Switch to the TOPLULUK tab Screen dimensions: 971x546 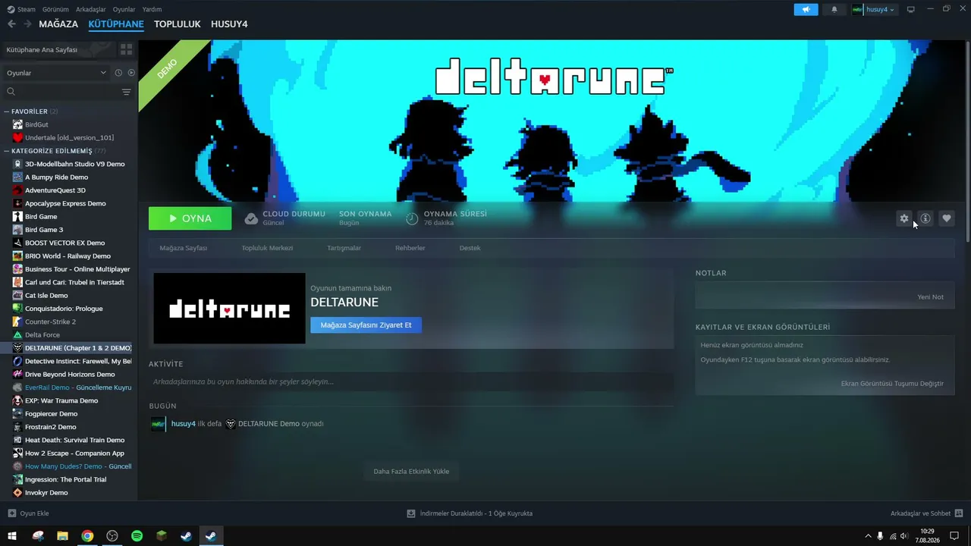tap(178, 24)
